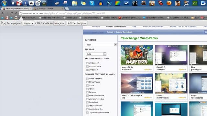Follow the 'Accueil' breadcrumb link
Viewport: 207px width, 116px height.
tap(110, 32)
